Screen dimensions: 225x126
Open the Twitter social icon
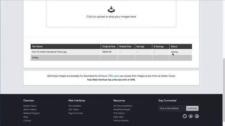coord(185,116)
